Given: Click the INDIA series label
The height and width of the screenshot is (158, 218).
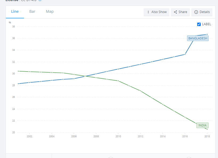Looking at the screenshot, I should (202, 125).
